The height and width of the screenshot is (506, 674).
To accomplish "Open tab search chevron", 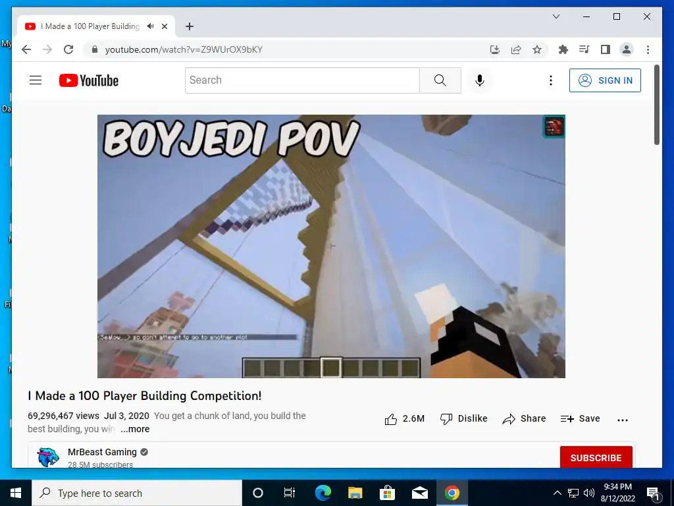I will (x=556, y=16).
